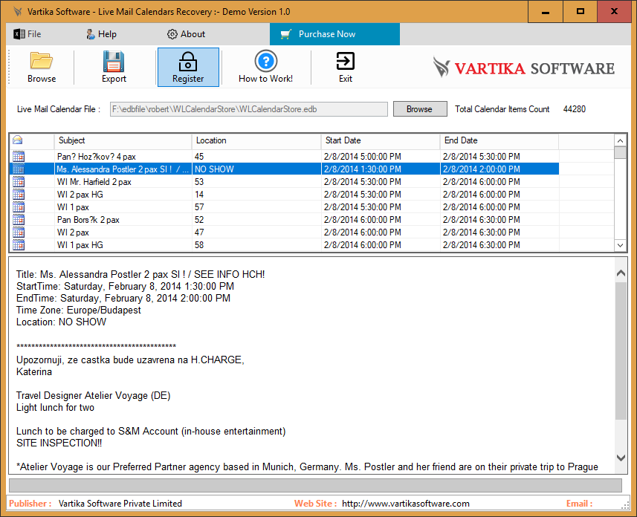Open the website link http://www.vartikasoftware.com

[x=405, y=504]
